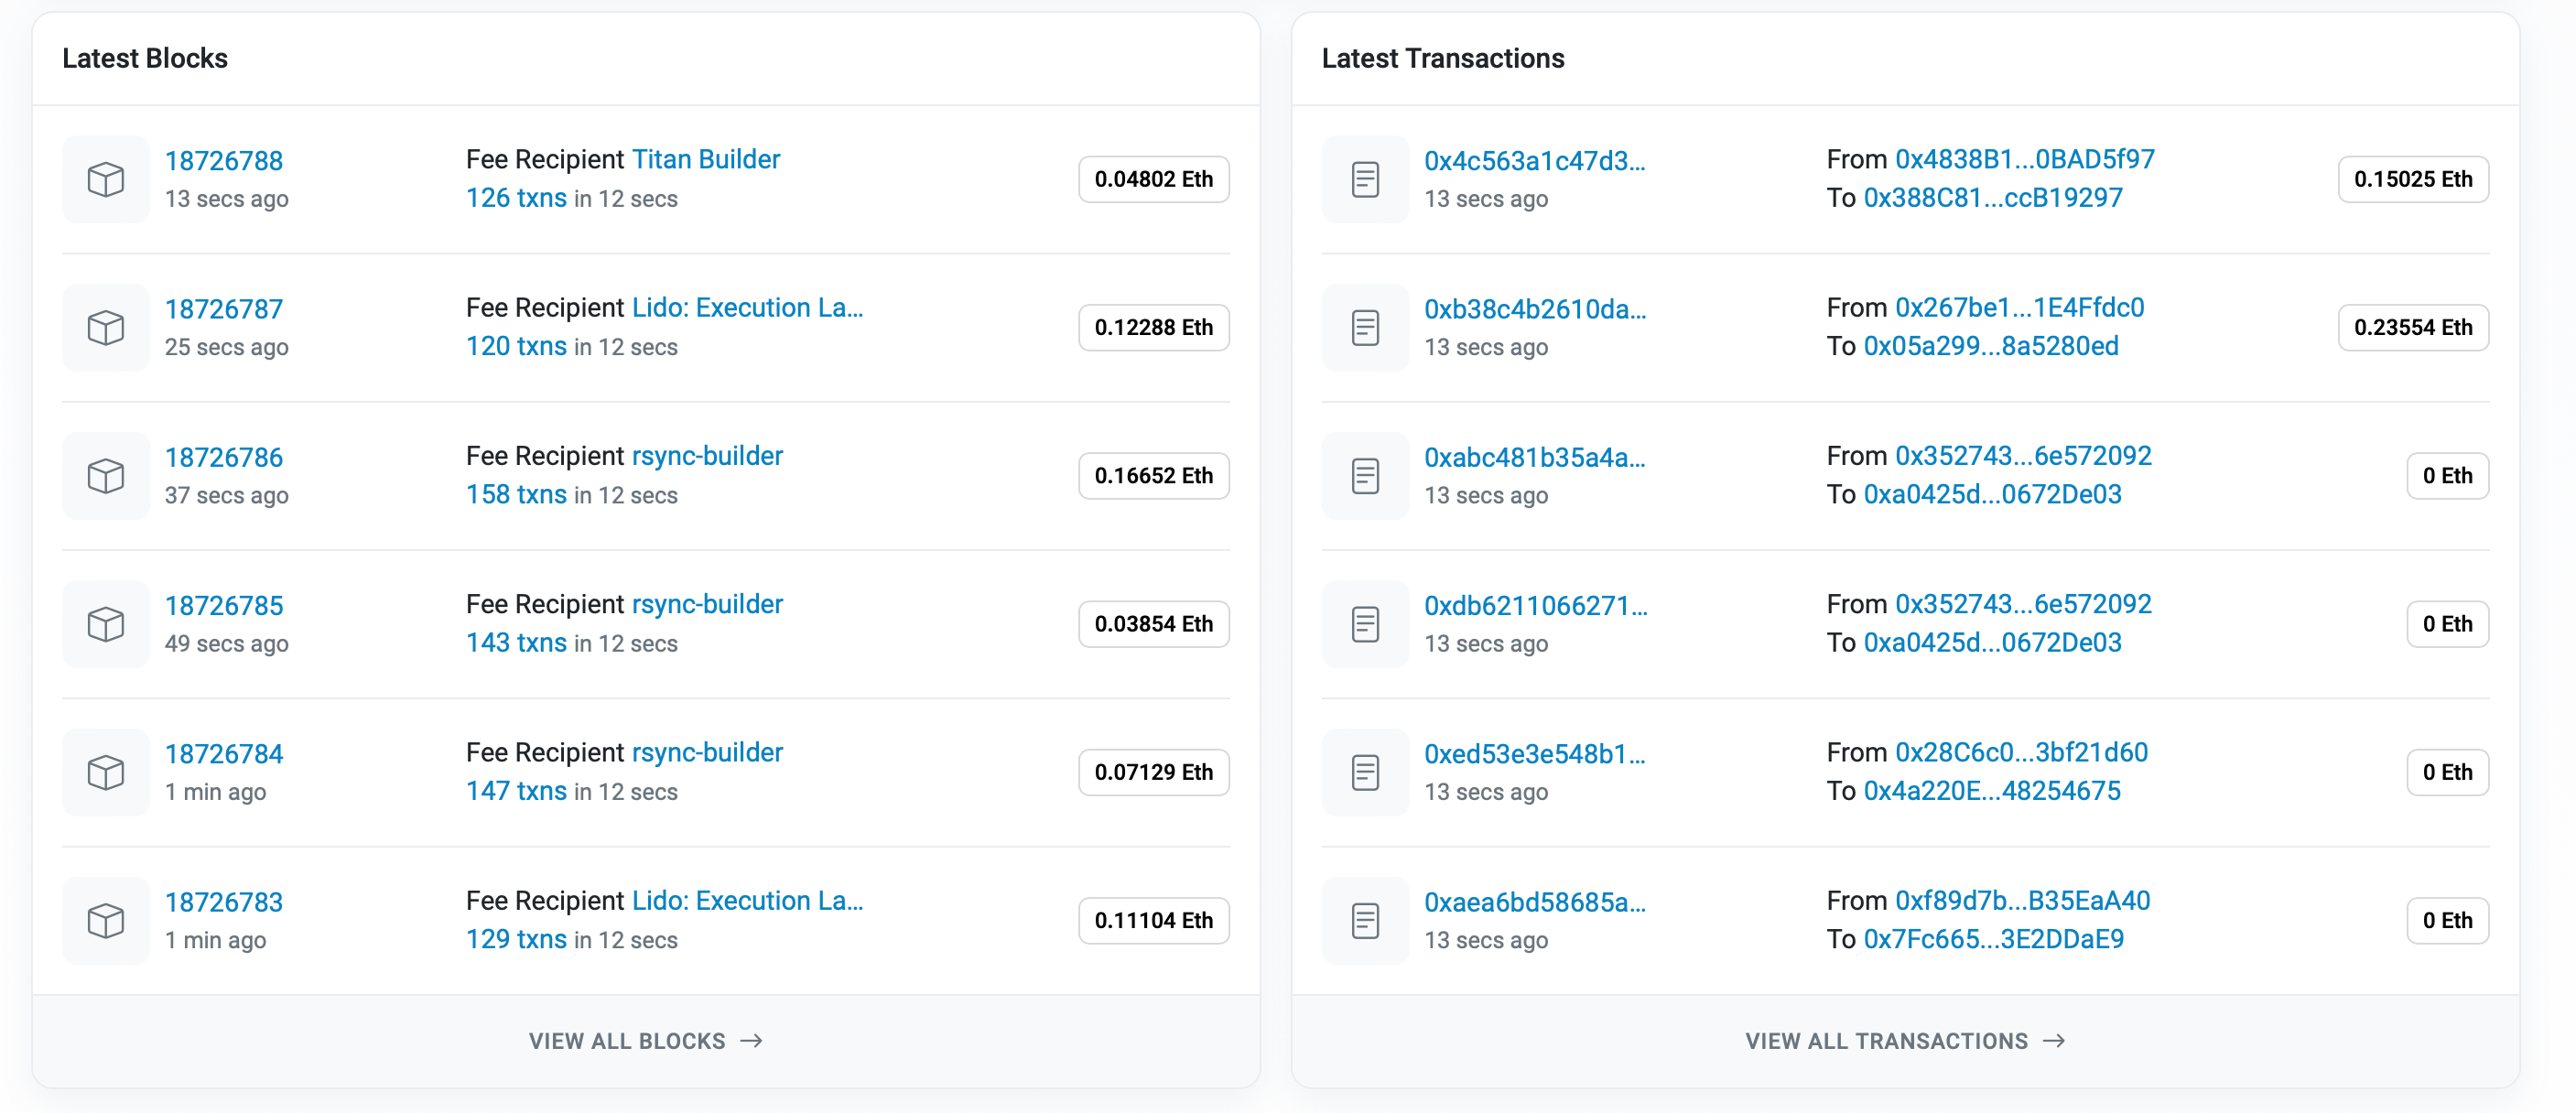Click the 0.23554 Eth amount badge
The height and width of the screenshot is (1113, 2576).
point(2413,327)
